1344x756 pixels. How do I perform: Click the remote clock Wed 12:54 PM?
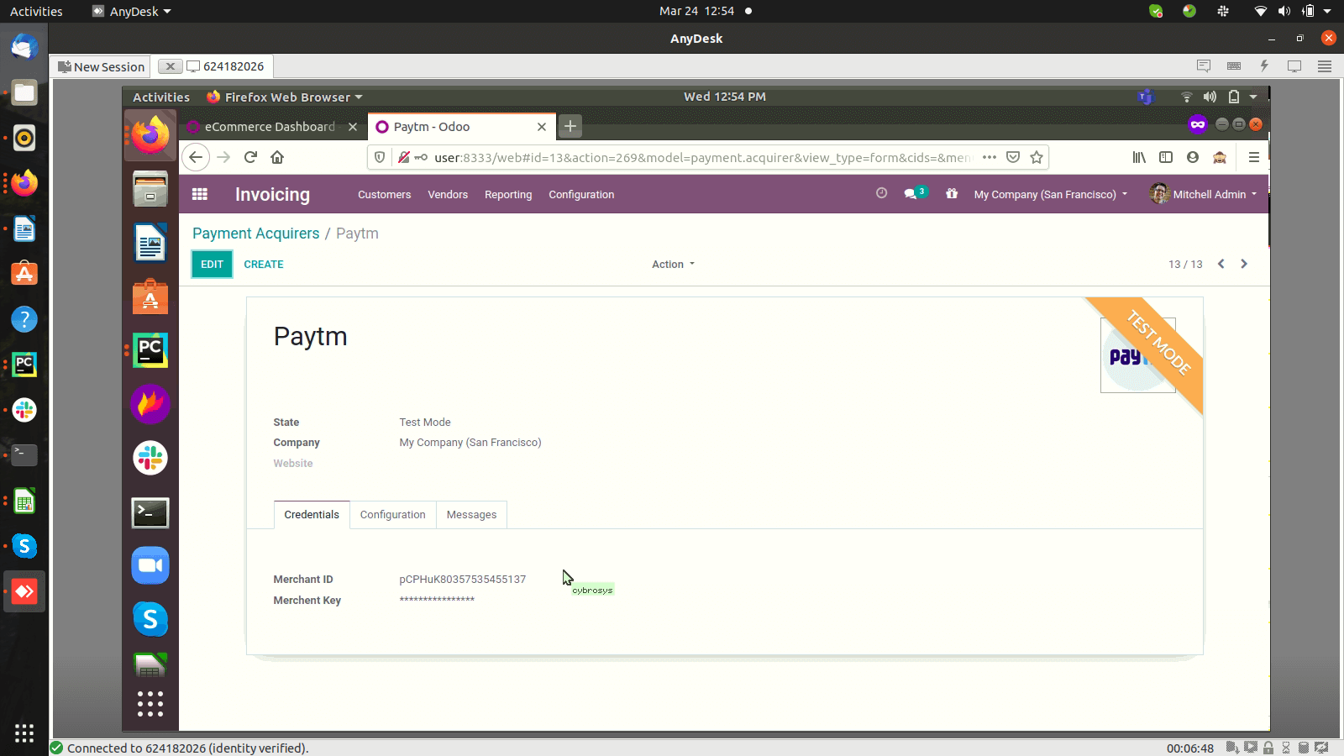pos(725,97)
